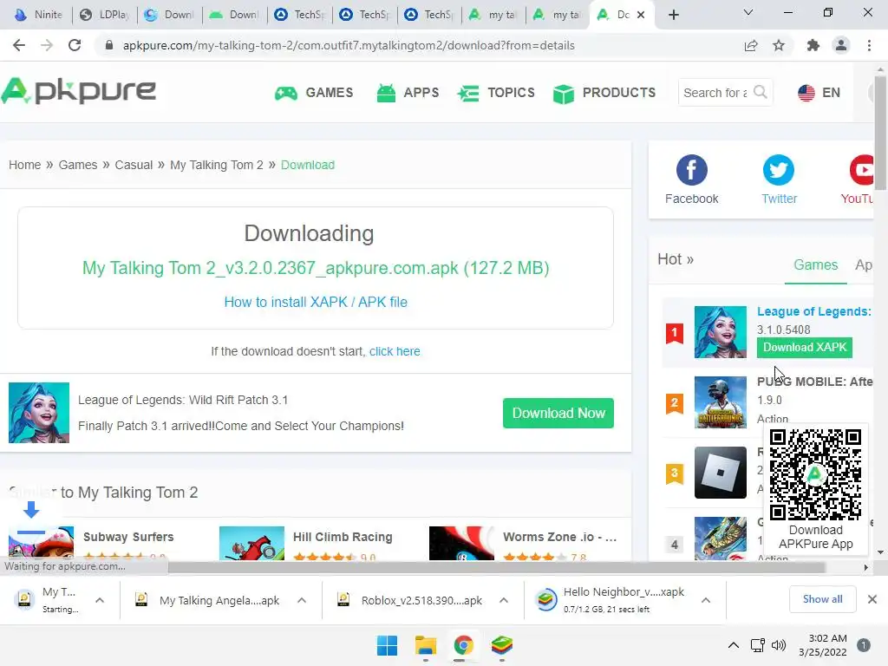Expand options for My T... download
Viewport: 888px width, 666px height.
tap(100, 600)
